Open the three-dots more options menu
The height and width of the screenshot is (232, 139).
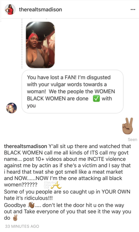(x=133, y=10)
